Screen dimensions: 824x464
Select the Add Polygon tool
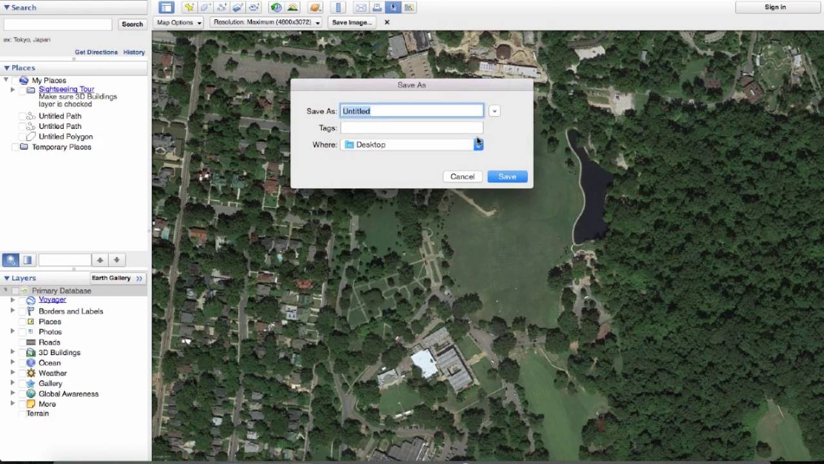[x=205, y=8]
